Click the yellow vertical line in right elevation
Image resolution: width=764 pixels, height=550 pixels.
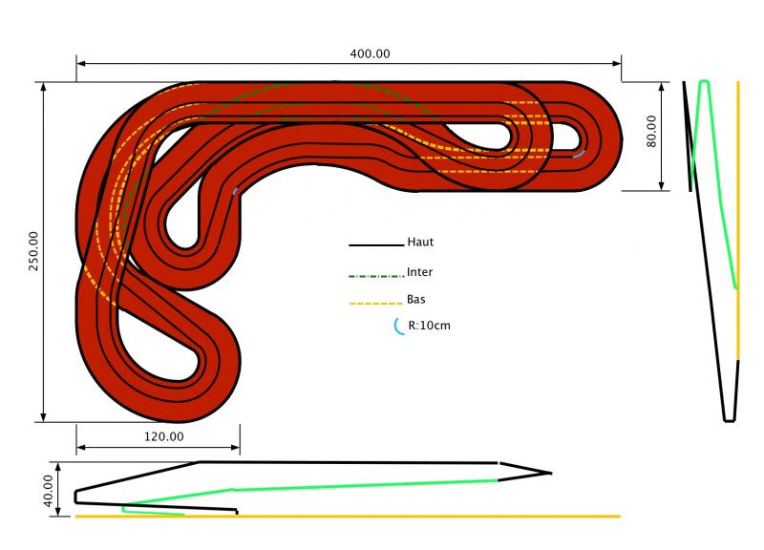(738, 220)
